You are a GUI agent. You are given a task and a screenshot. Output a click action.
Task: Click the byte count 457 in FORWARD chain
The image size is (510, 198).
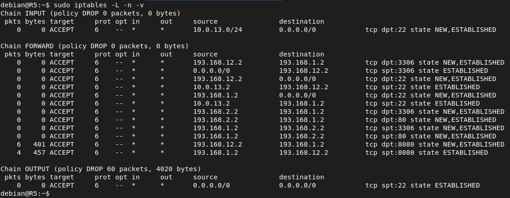pyautogui.click(x=39, y=152)
